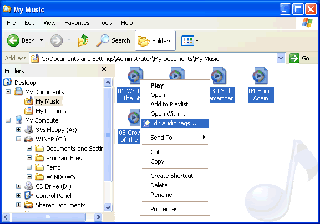Click the 03-I Still Remember file icon
This screenshot has width=320, height=224.
pyautogui.click(x=219, y=76)
